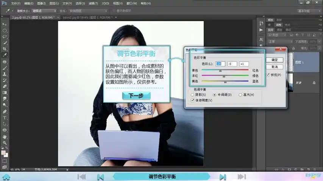Go to the tutorial home icon
323x181 pixels.
[x=6, y=177]
